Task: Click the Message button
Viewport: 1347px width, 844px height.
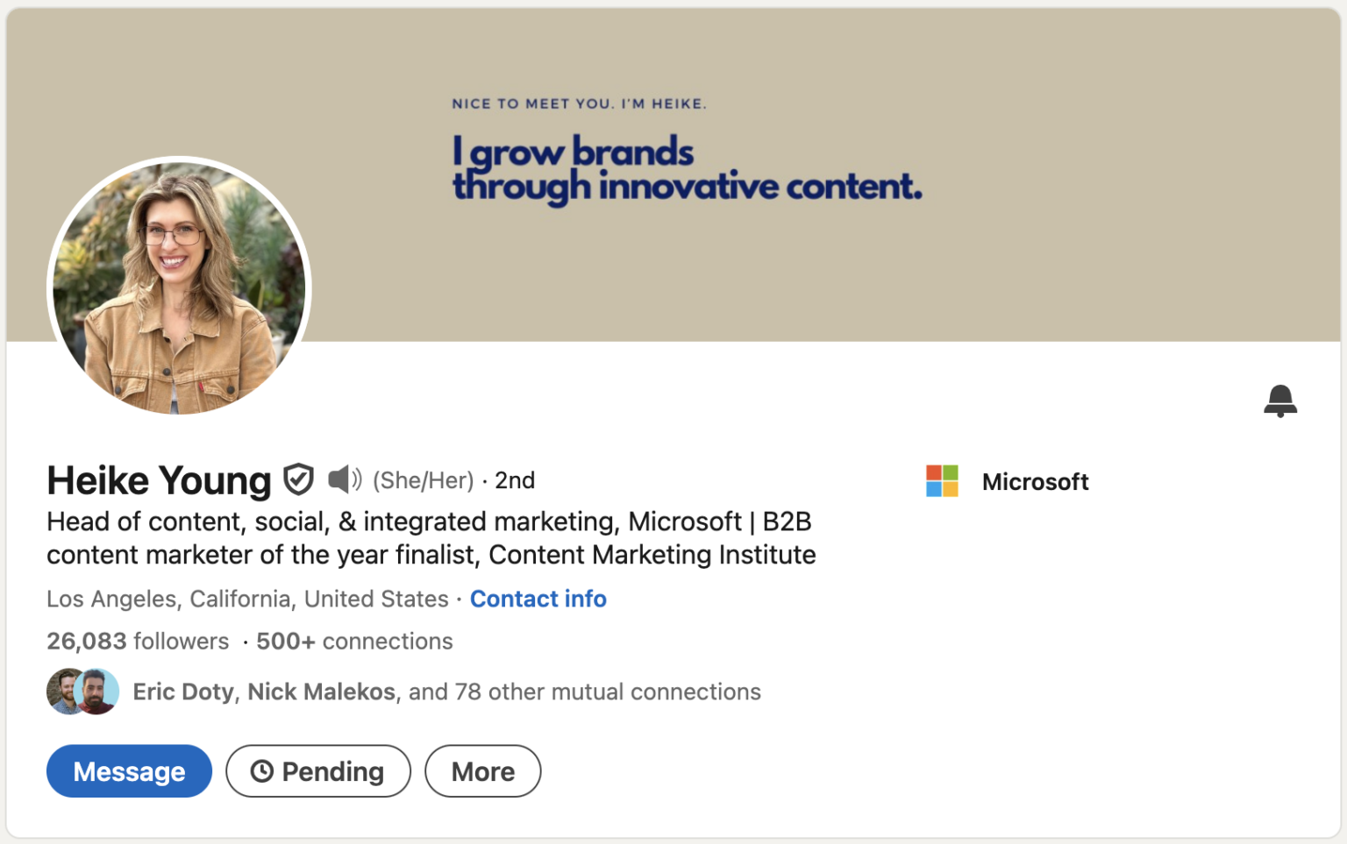Action: (129, 771)
